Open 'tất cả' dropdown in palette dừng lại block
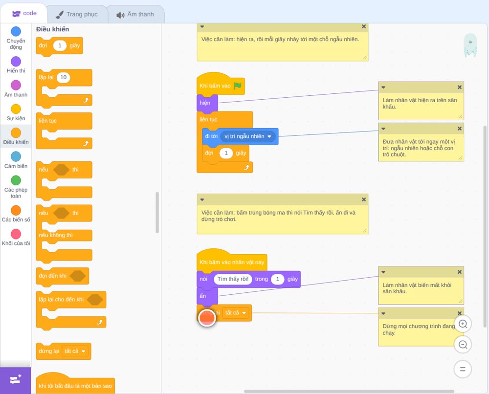The width and height of the screenshot is (489, 394). (74, 351)
